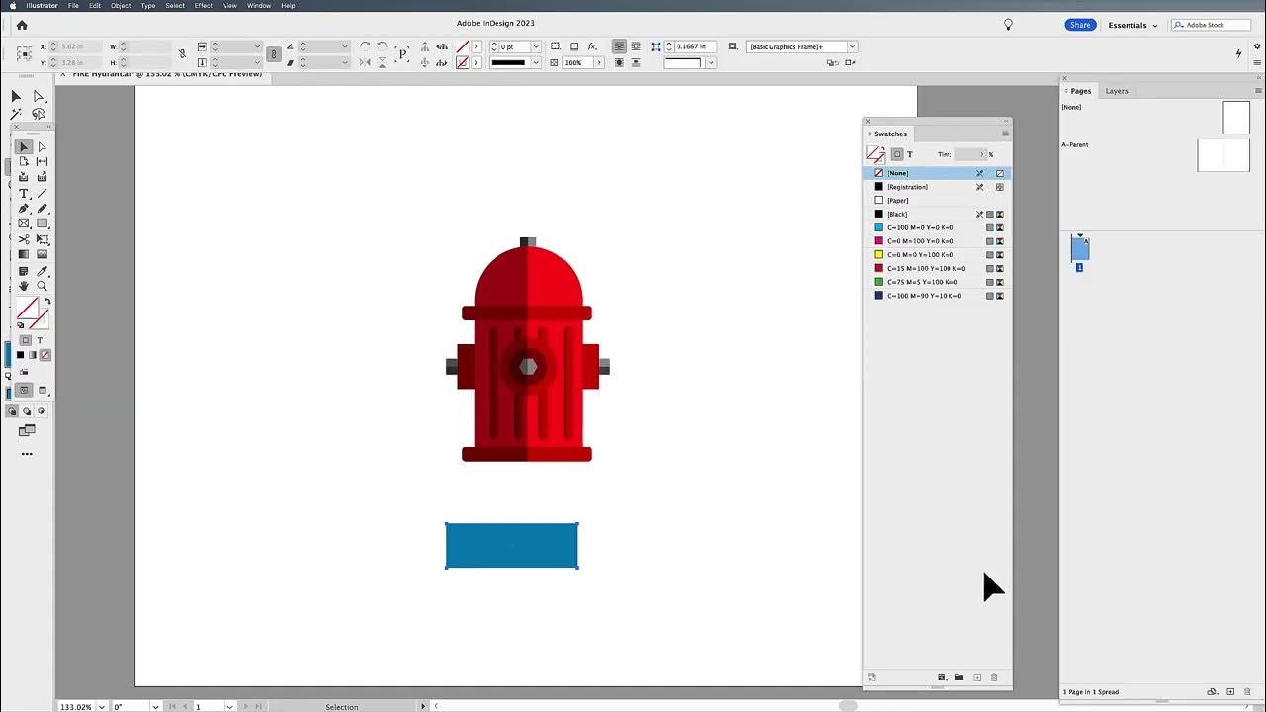Viewport: 1266px width, 712px height.
Task: Open the Swatches panel menu
Action: 1005,133
